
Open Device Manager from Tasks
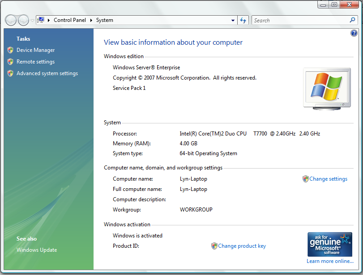click(x=35, y=50)
